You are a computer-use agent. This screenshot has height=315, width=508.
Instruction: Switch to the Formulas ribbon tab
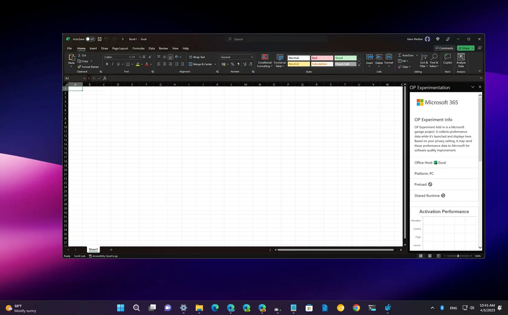139,48
